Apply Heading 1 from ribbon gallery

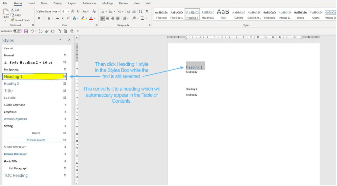click(192, 14)
